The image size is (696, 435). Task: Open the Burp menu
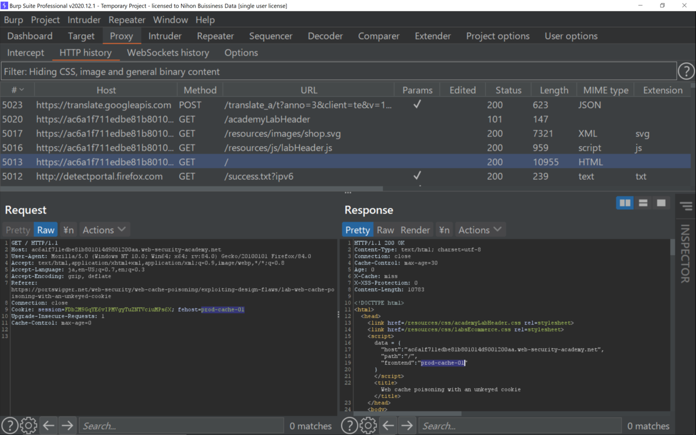pos(13,20)
